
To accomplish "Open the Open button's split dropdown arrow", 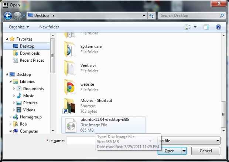I will pyautogui.click(x=184, y=151).
